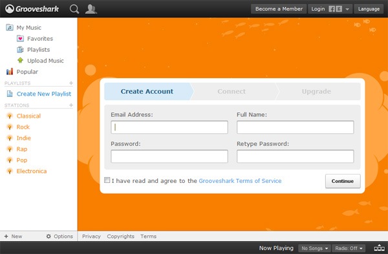Click the New plus icon in the footer
The width and height of the screenshot is (388, 254).
(x=6, y=237)
